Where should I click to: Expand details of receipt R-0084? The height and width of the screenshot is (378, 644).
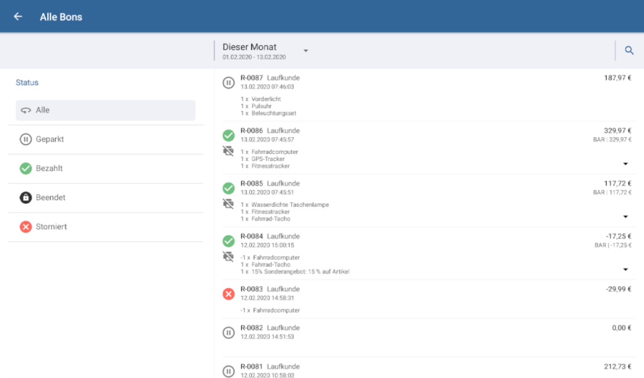625,269
